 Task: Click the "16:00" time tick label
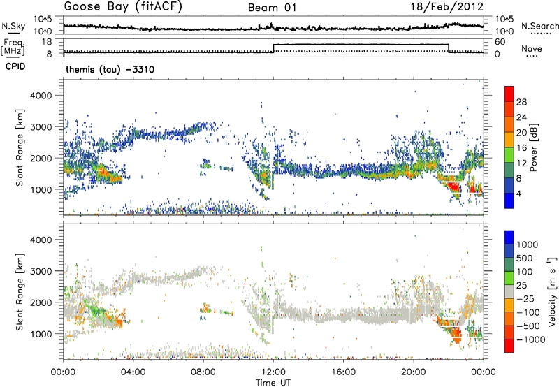point(343,372)
